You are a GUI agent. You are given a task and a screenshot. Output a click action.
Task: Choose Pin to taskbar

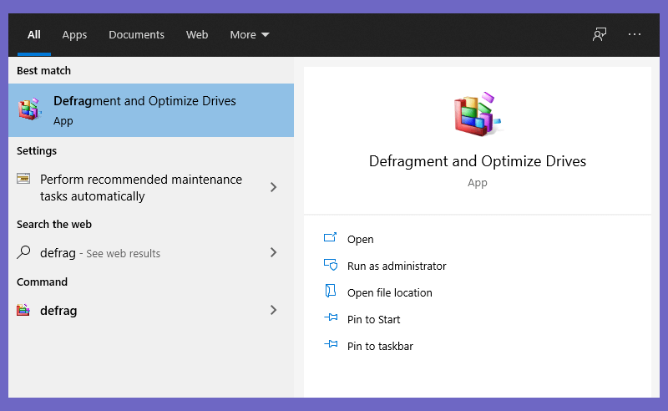380,346
